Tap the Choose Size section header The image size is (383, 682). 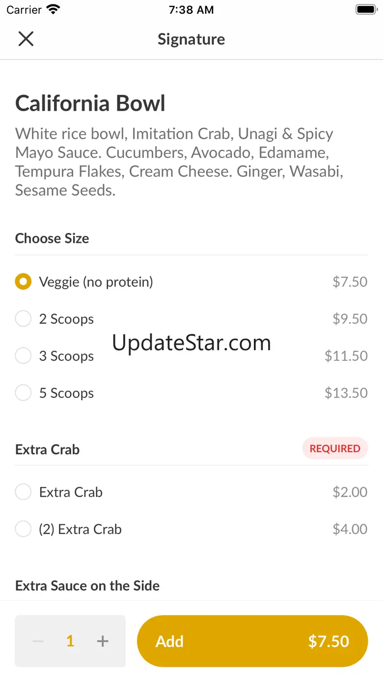coord(52,238)
